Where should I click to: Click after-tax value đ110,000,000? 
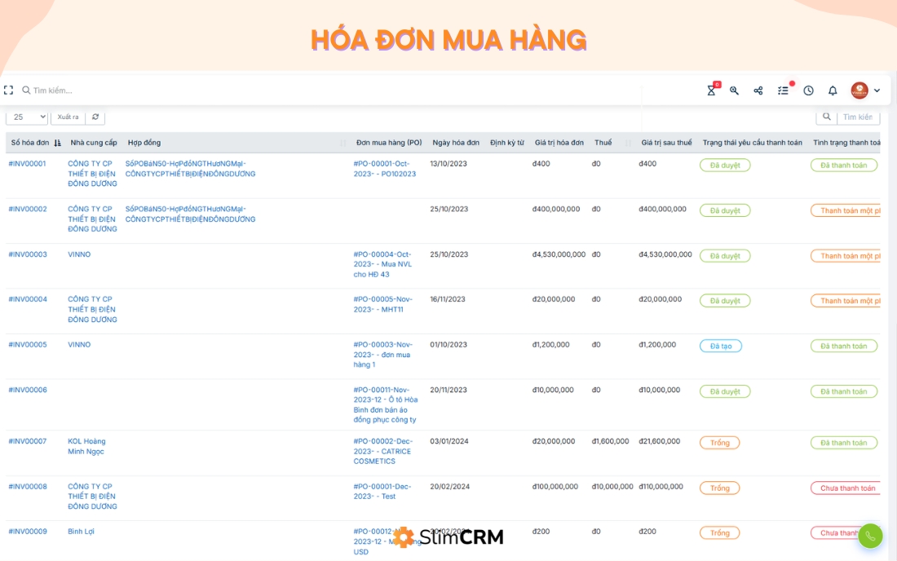[661, 487]
